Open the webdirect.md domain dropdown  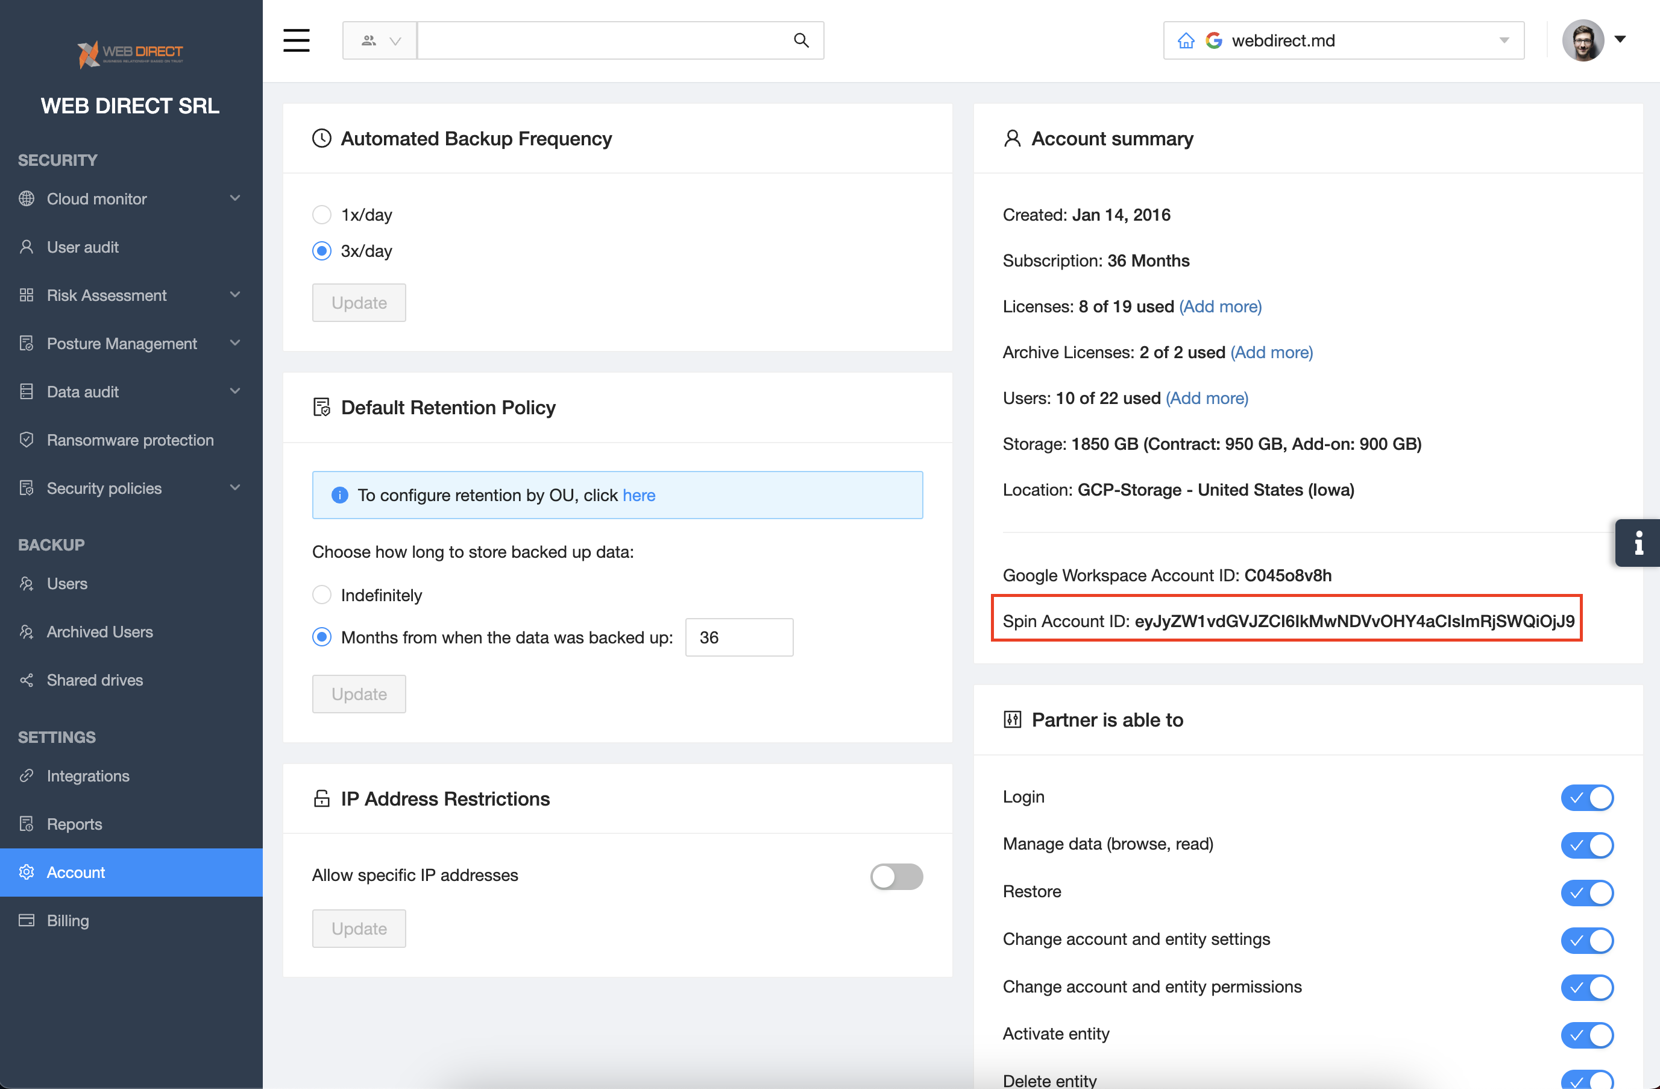1504,40
